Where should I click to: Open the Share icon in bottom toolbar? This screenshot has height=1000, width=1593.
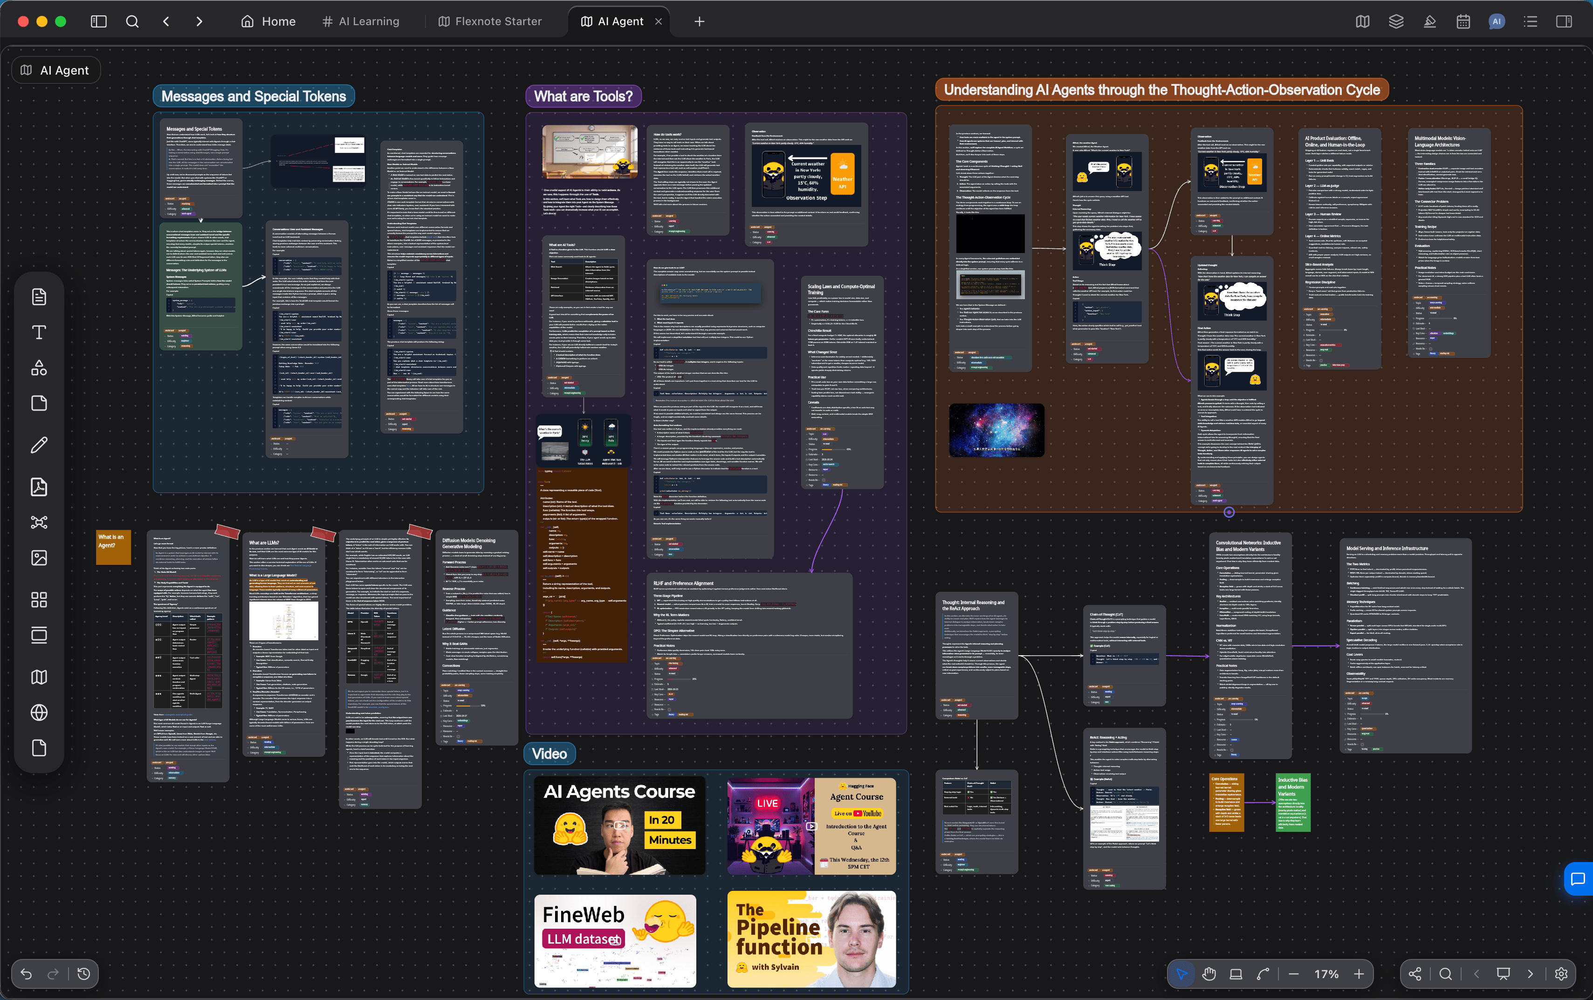click(1414, 973)
